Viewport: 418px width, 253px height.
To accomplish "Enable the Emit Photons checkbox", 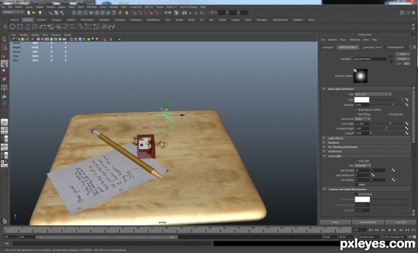I will [356, 194].
